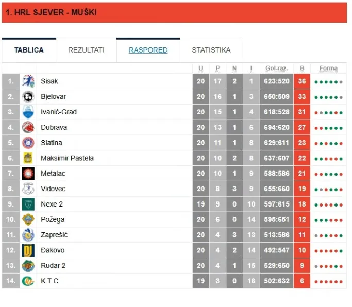The height and width of the screenshot is (307, 352).
Task: Click the Gol-raz. column header
Action: click(277, 69)
